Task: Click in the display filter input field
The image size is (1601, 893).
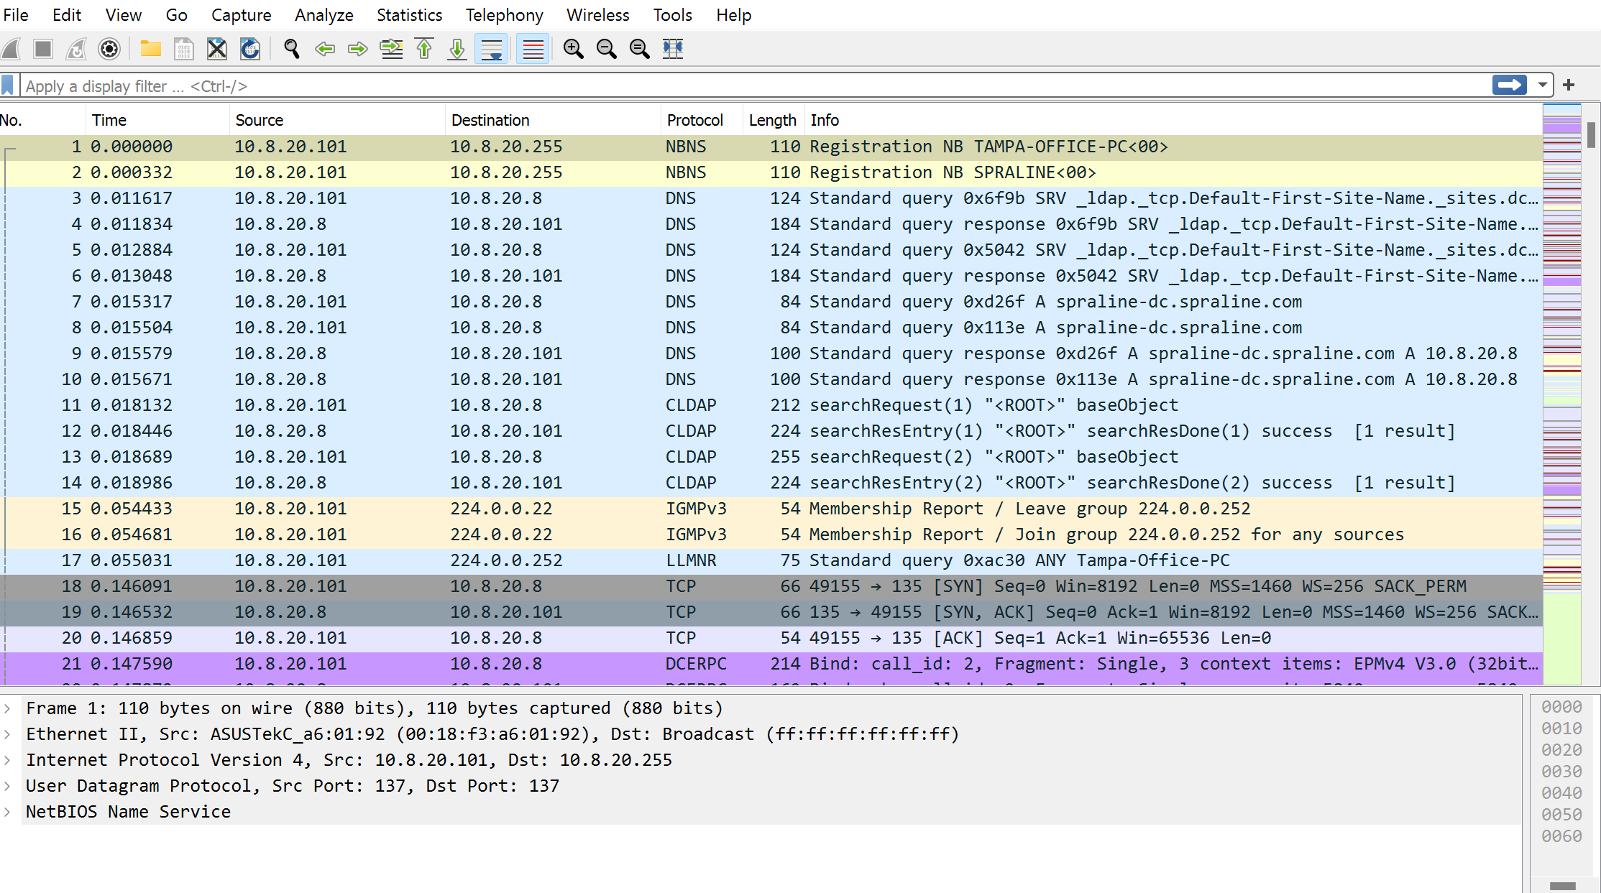Action: point(719,86)
